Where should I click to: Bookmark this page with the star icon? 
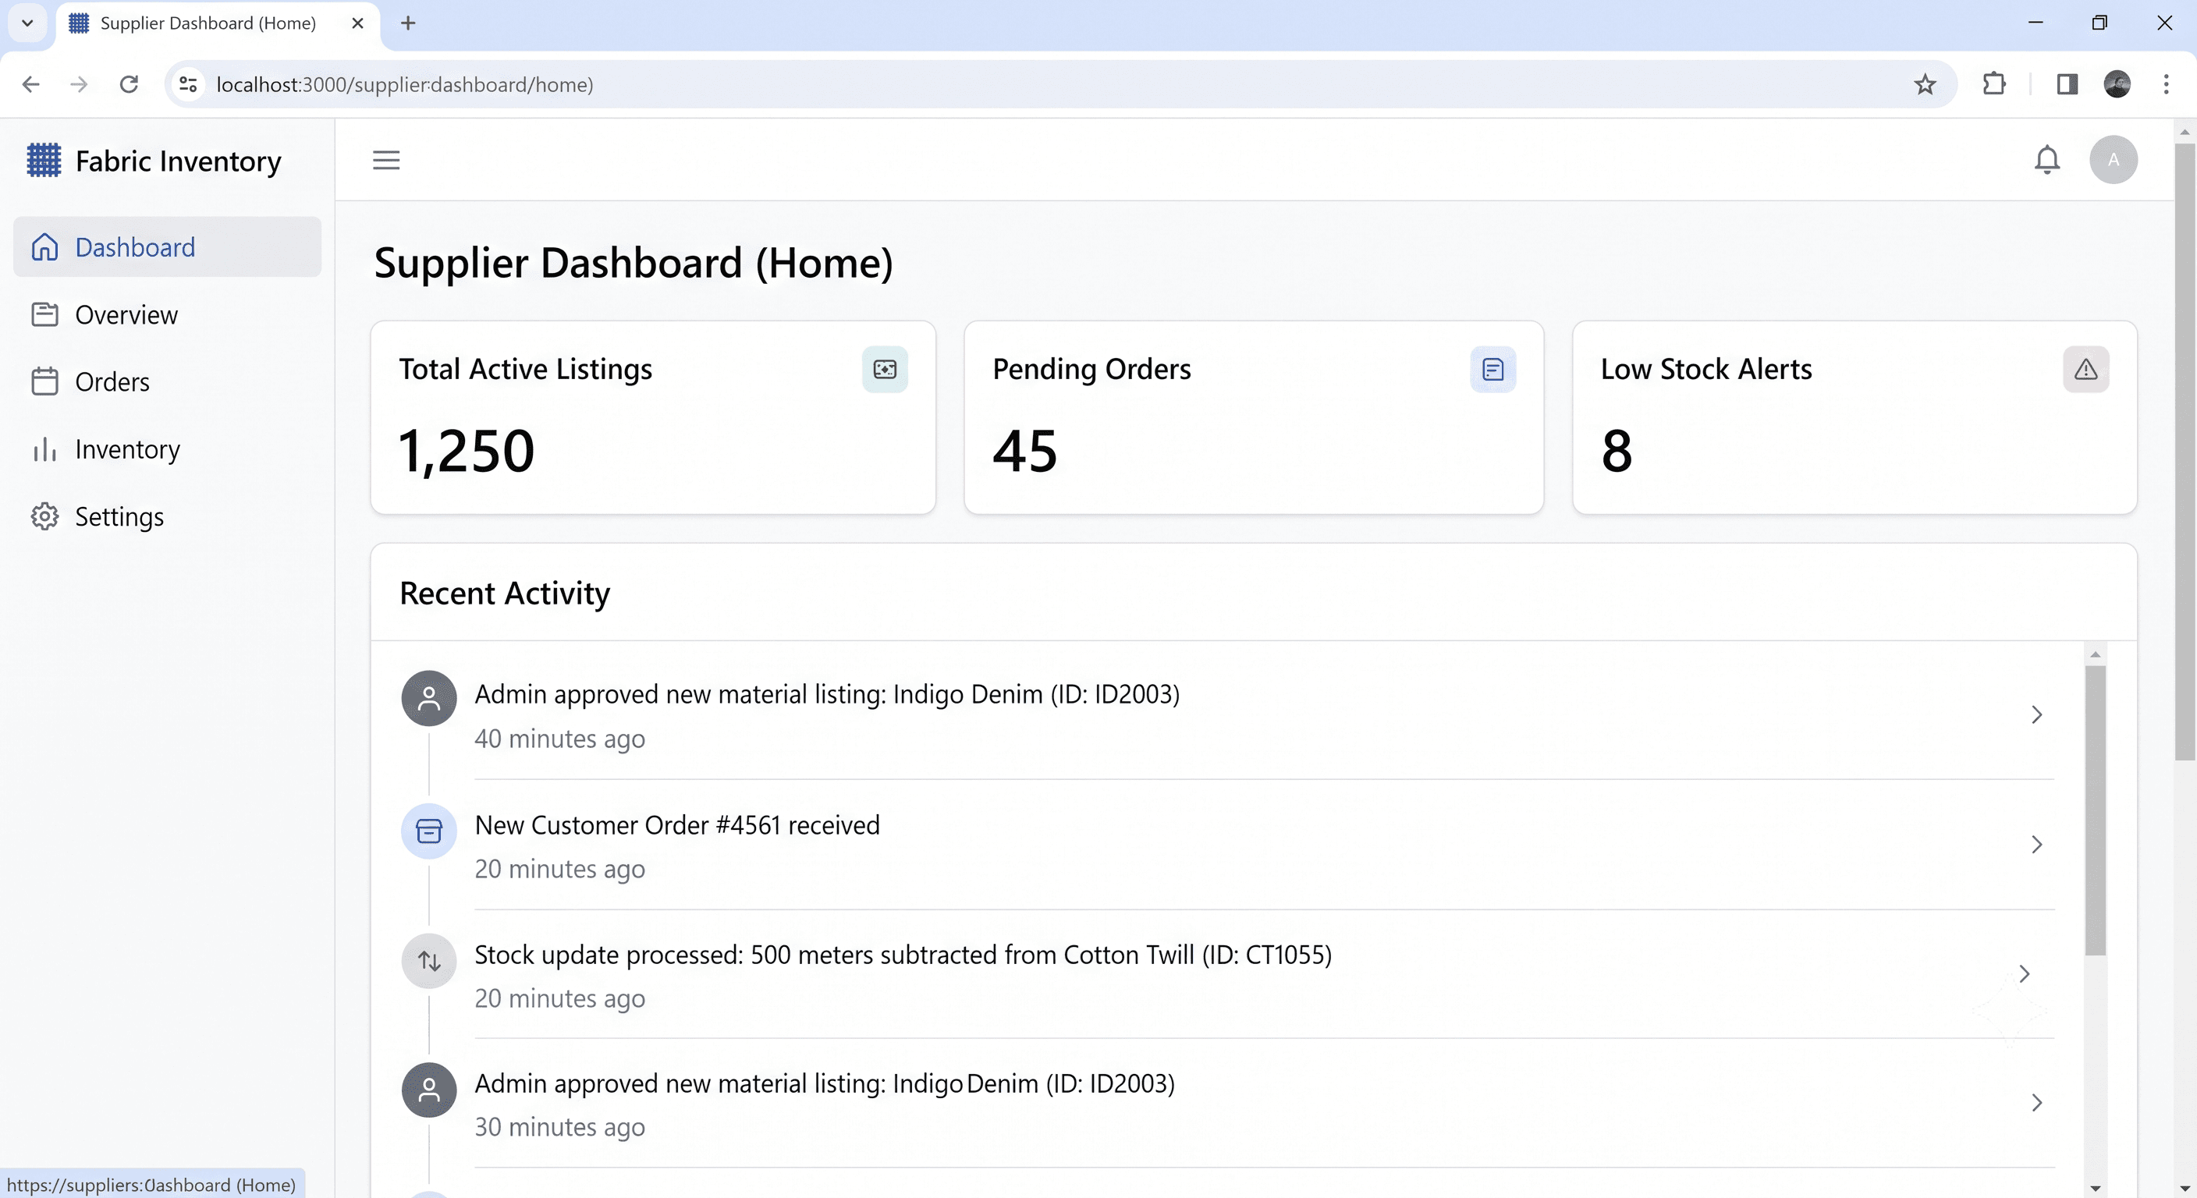pyautogui.click(x=1925, y=84)
